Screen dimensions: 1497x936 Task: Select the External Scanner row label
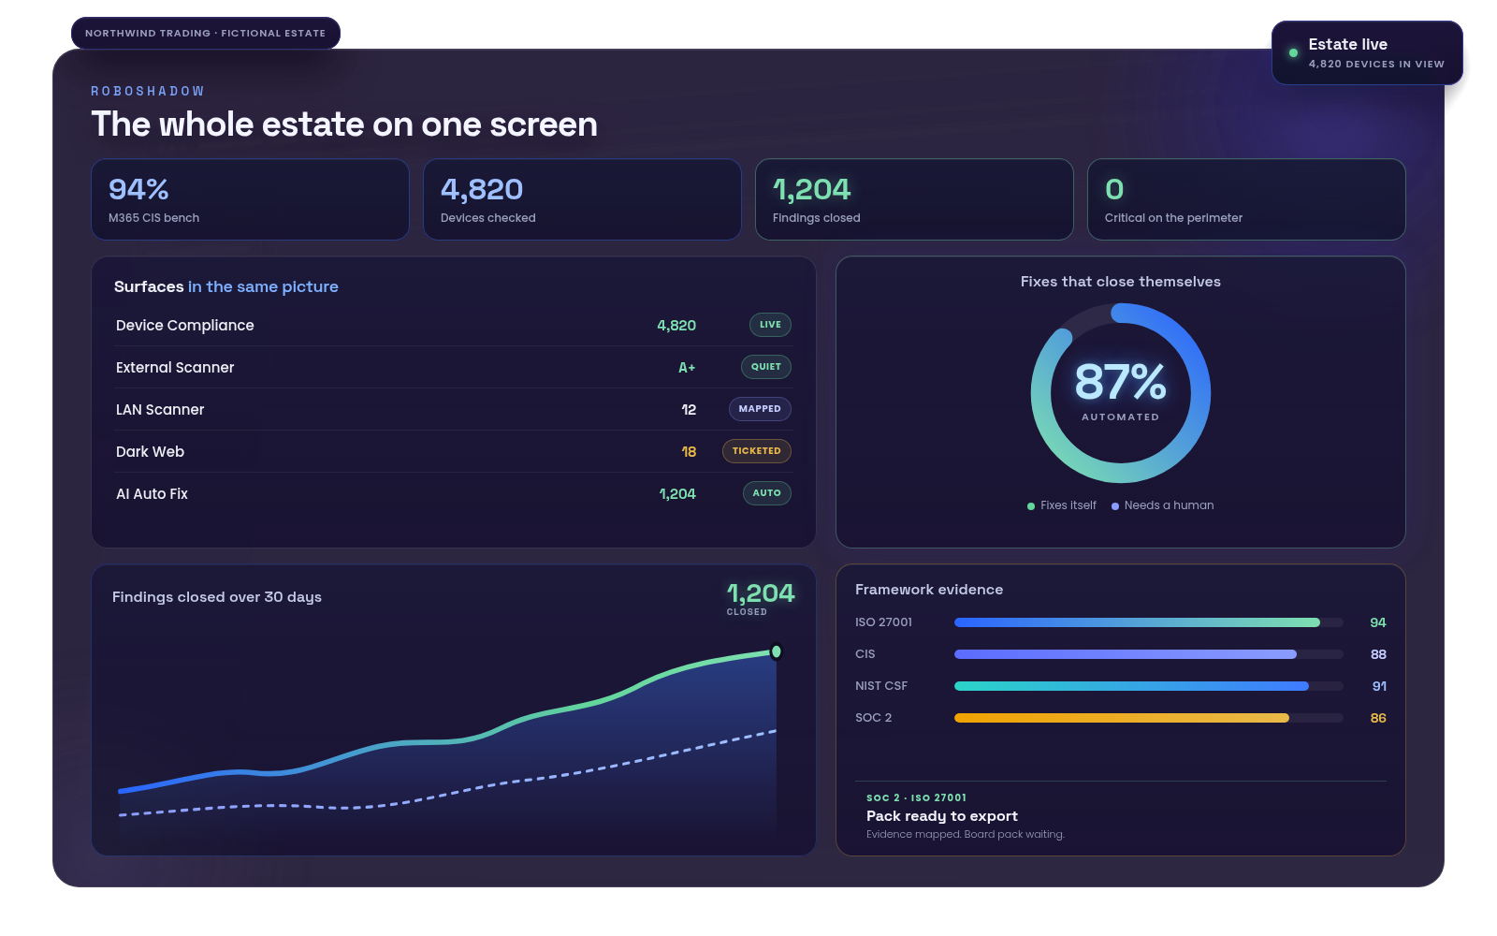[175, 368]
